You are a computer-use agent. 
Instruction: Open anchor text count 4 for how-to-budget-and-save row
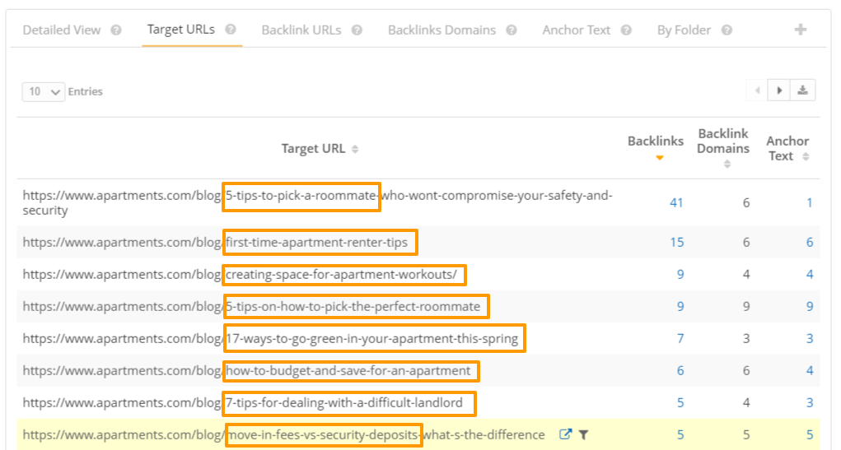coord(810,371)
